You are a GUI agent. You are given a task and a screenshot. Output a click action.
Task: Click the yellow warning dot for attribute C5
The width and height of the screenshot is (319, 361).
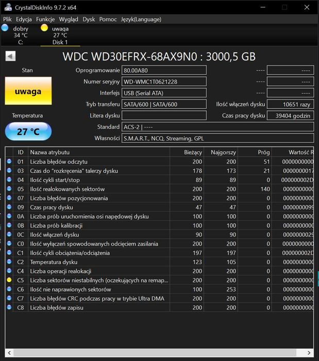coord(9,280)
